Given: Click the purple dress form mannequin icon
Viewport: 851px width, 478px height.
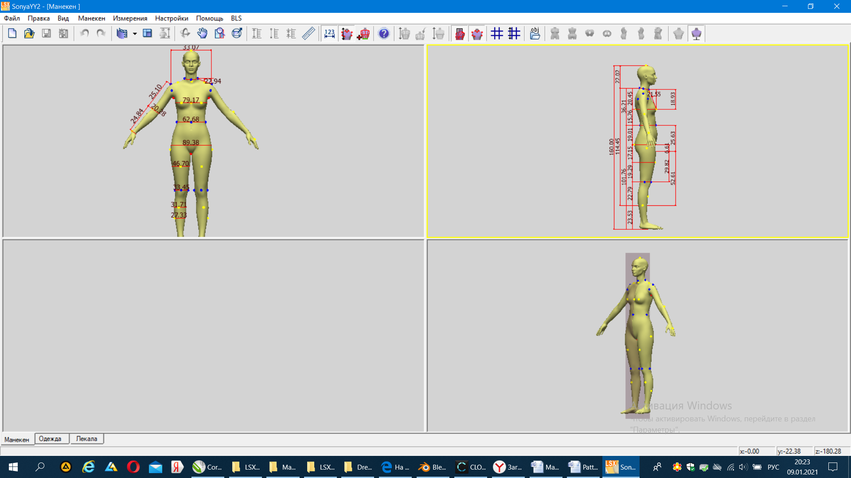Looking at the screenshot, I should pyautogui.click(x=696, y=34).
